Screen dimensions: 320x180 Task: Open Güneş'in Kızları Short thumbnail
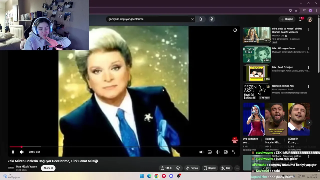[299, 119]
